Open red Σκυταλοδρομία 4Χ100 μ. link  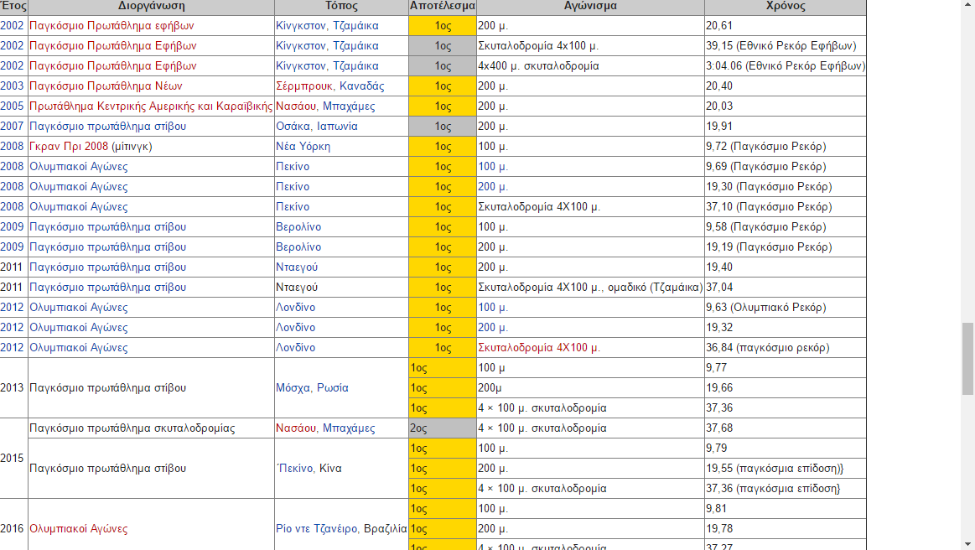pos(538,348)
